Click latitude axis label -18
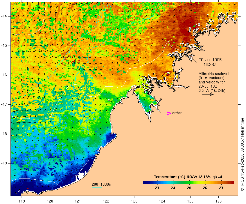246x204 pixels. click(4, 134)
